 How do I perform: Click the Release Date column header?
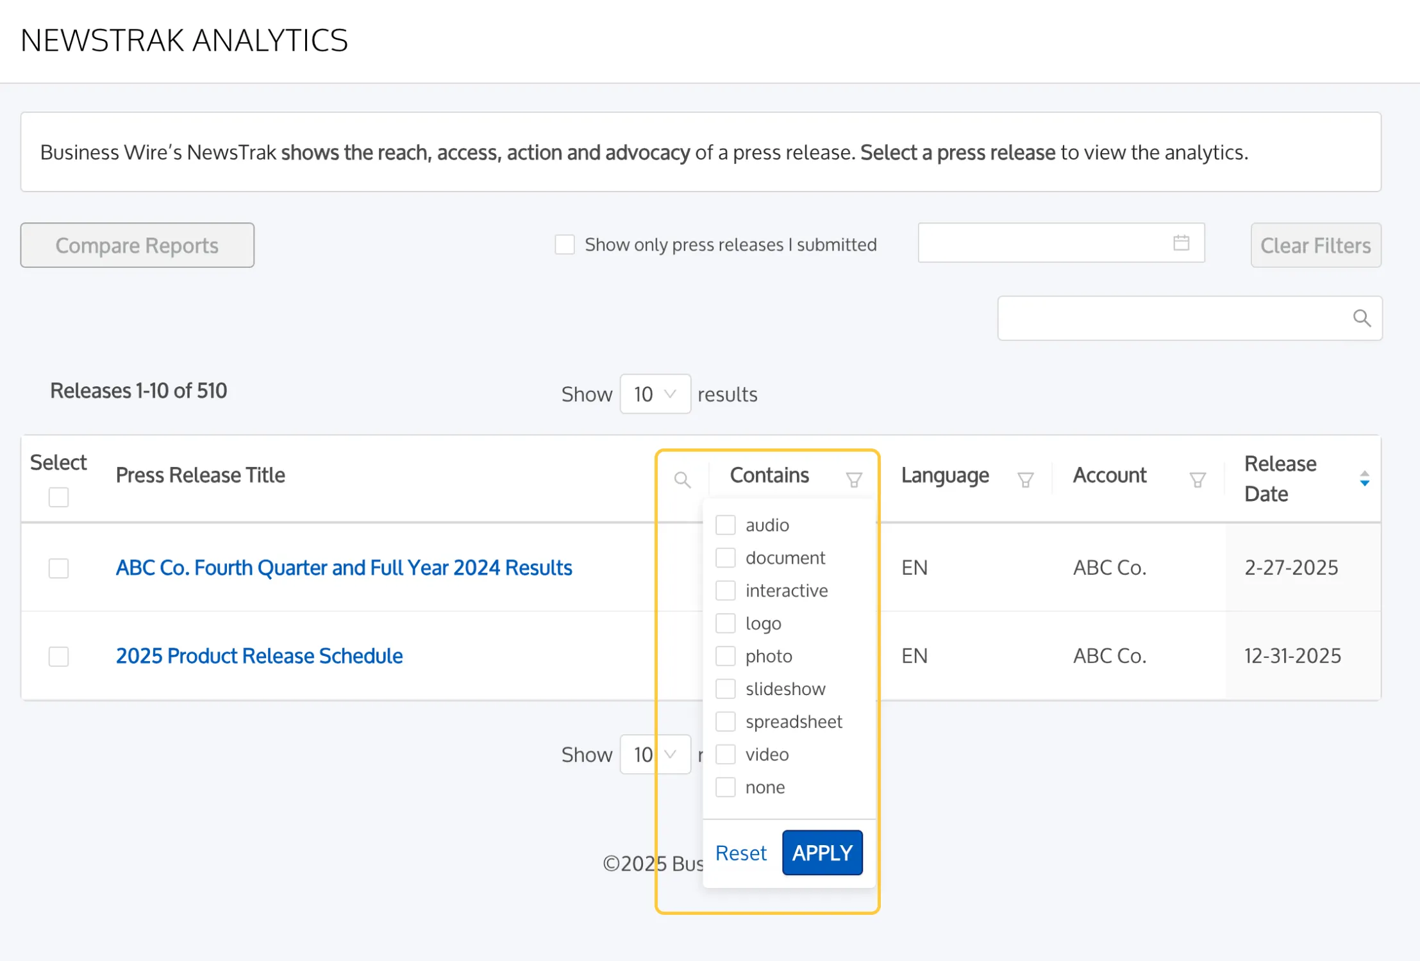(x=1280, y=479)
